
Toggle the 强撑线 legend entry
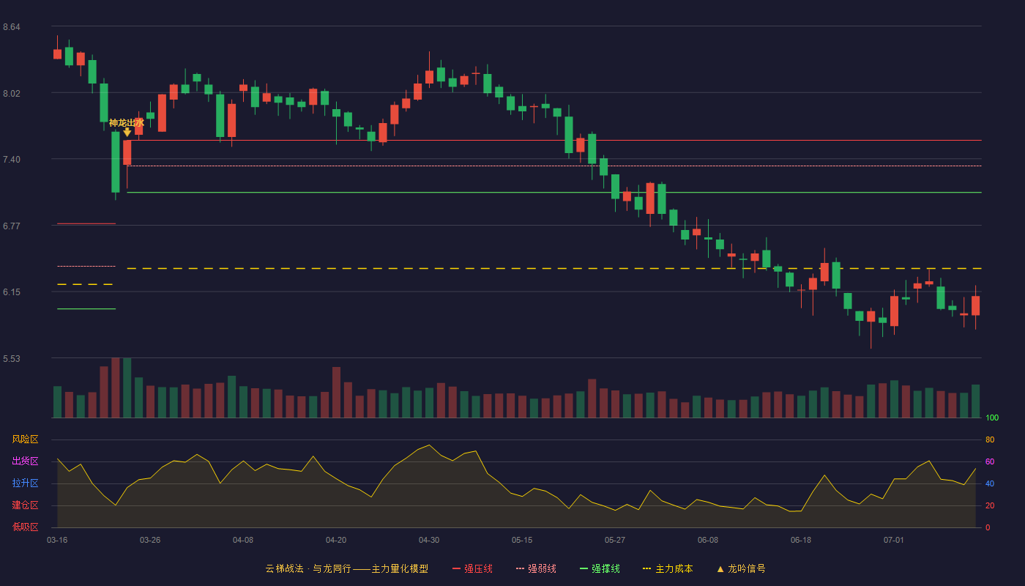click(x=600, y=568)
